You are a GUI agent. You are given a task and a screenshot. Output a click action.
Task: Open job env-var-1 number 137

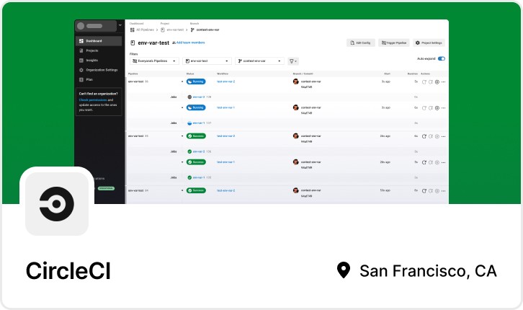pos(199,123)
